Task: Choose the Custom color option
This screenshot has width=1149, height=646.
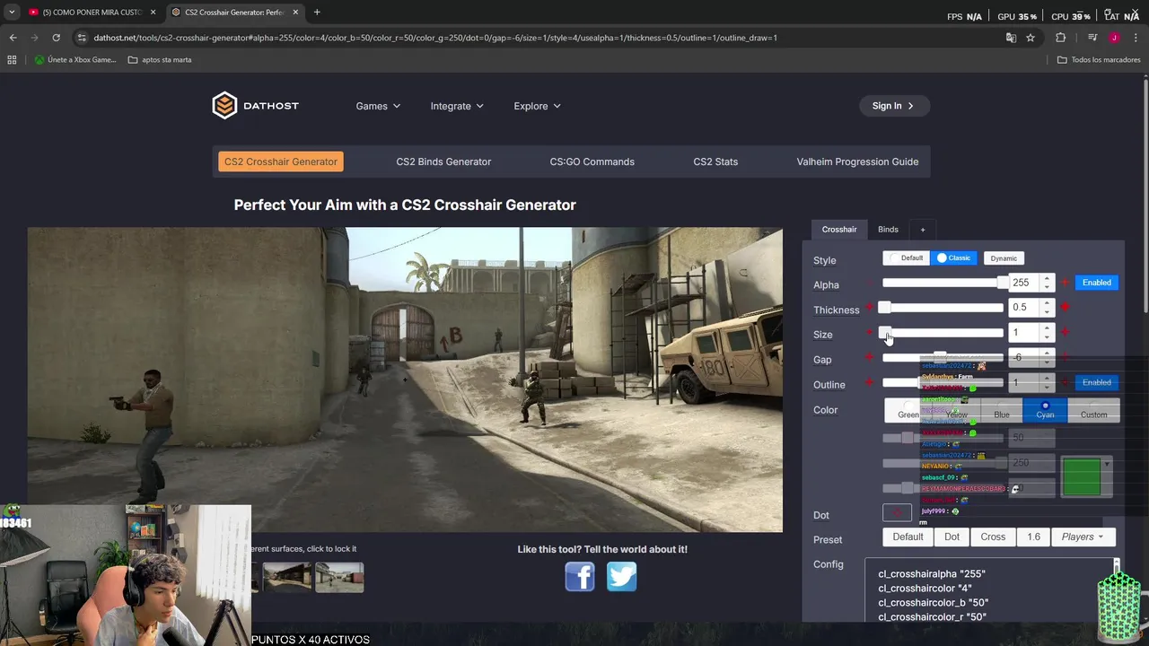Action: click(x=1093, y=411)
